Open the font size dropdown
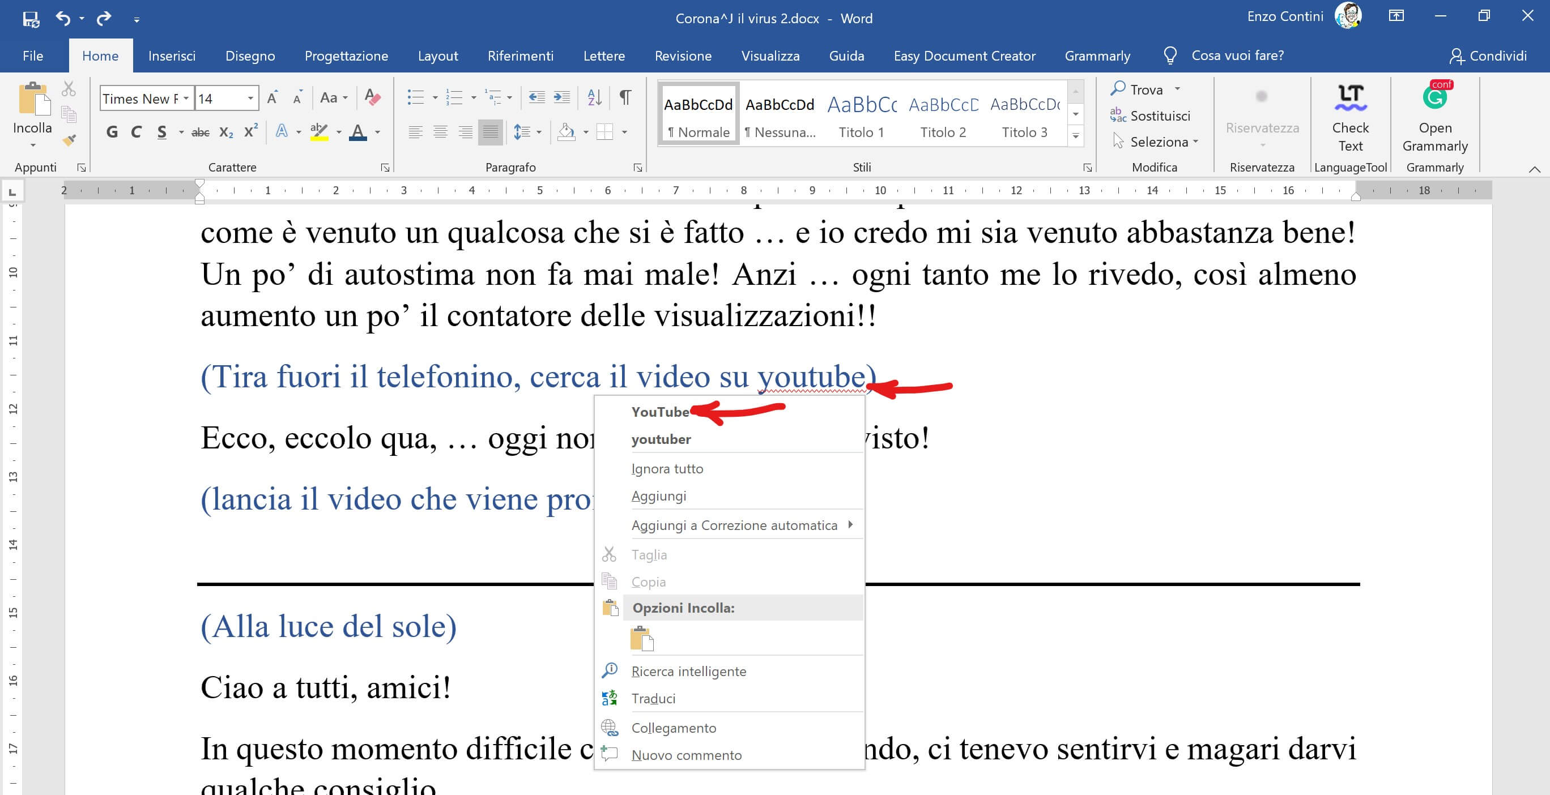Screen dimensions: 1550x795 tap(250, 98)
